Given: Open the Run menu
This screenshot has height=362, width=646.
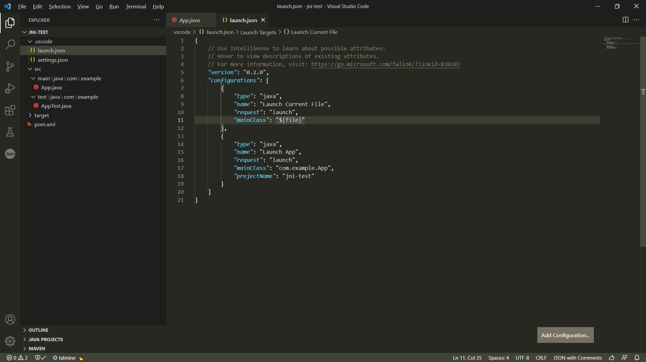Looking at the screenshot, I should click(114, 6).
